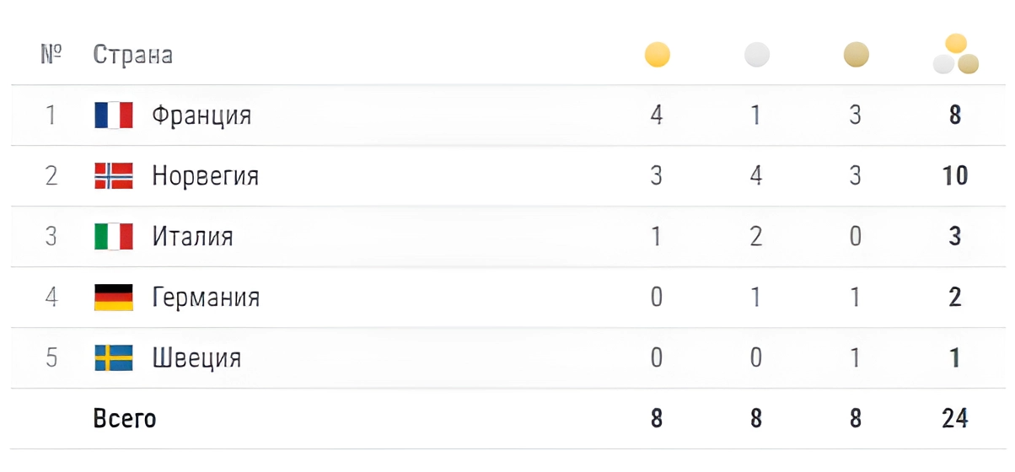Click the total medals stacked icon

coord(955,54)
